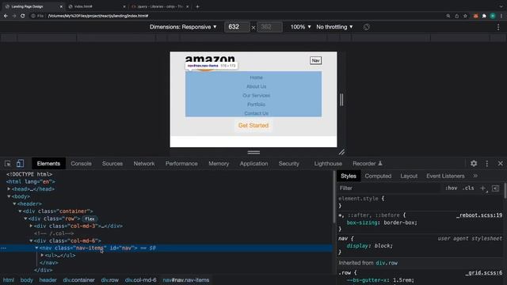507x285 pixels.
Task: Open the 100% zoom dropdown
Action: coord(300,27)
